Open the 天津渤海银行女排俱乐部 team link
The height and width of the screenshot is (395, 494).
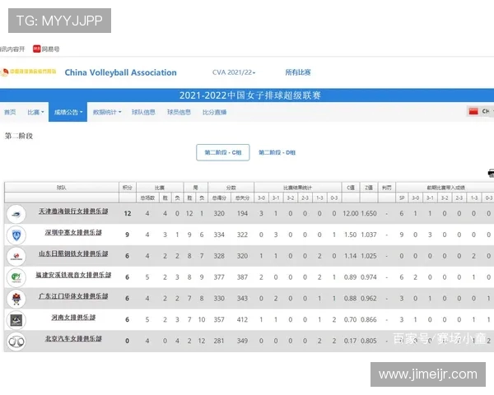[x=73, y=213]
